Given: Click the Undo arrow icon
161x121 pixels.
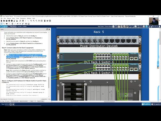Looking at the screenshot, I should click(25, 21).
